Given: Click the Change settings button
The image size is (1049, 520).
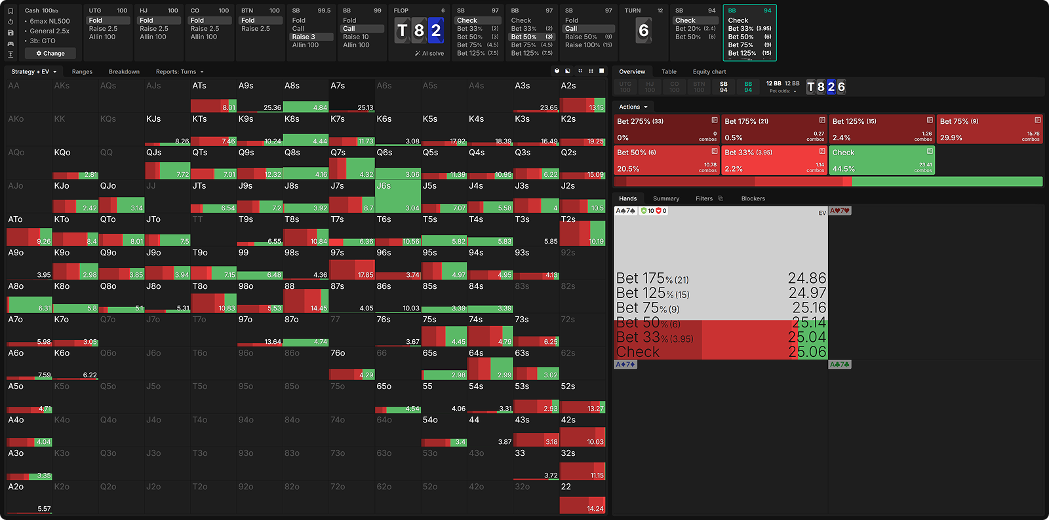Looking at the screenshot, I should pyautogui.click(x=50, y=54).
